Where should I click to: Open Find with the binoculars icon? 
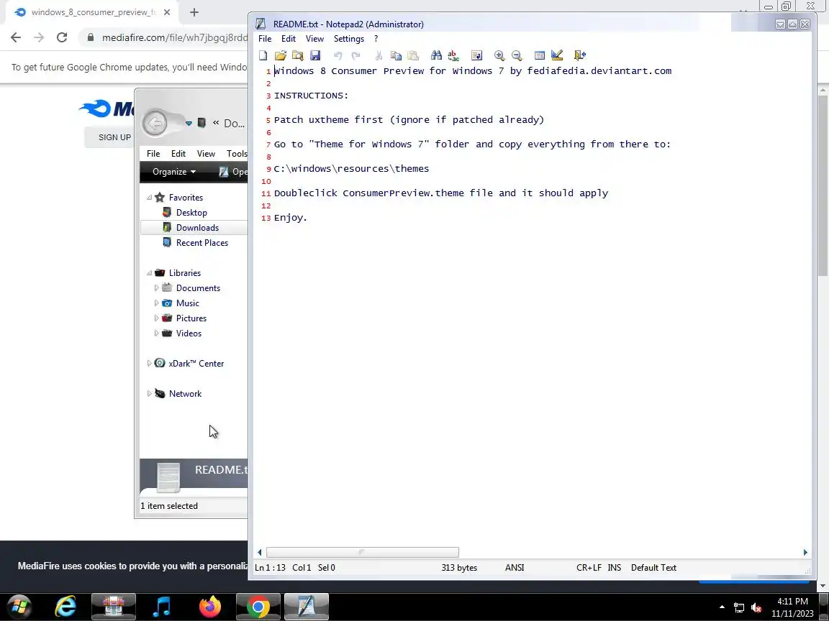pyautogui.click(x=436, y=55)
